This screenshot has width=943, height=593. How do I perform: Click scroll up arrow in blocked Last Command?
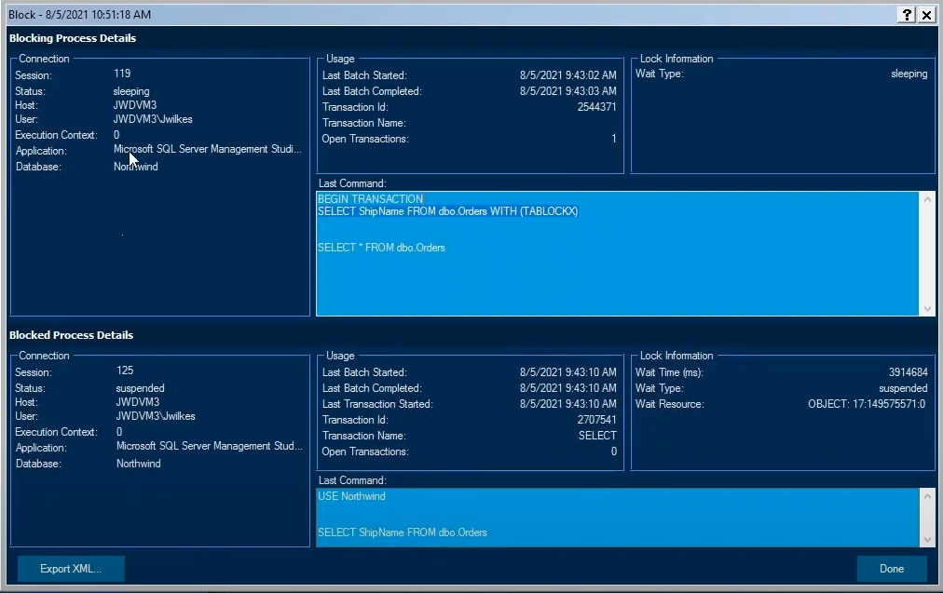point(927,496)
